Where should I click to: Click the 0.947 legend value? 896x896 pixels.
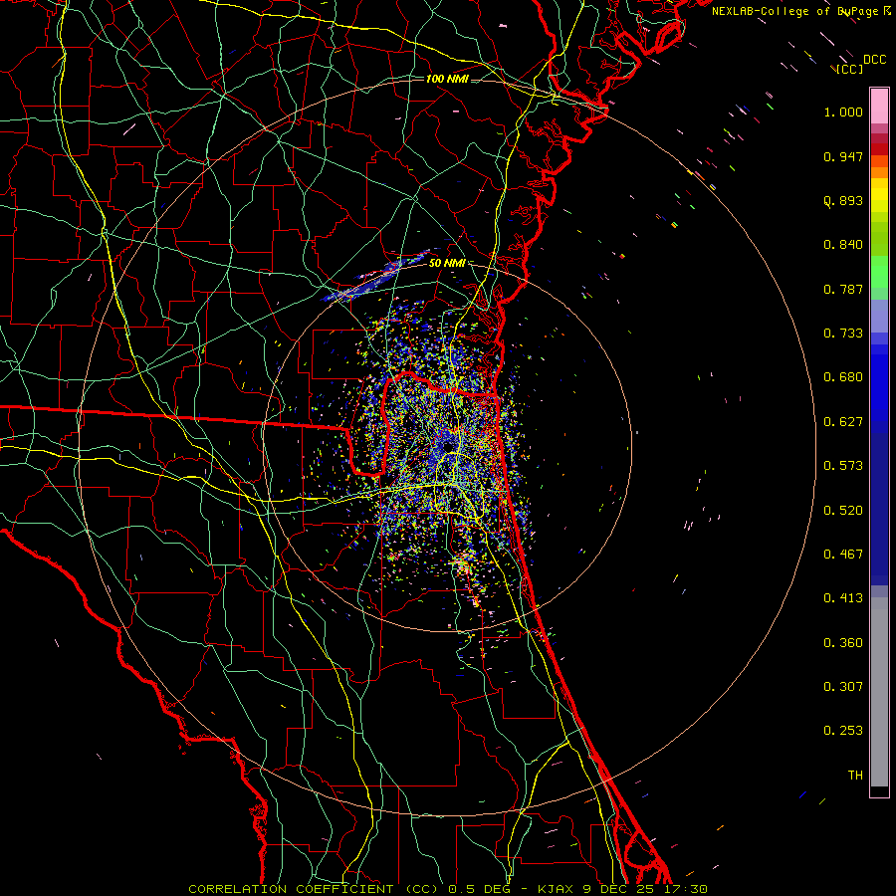[843, 156]
